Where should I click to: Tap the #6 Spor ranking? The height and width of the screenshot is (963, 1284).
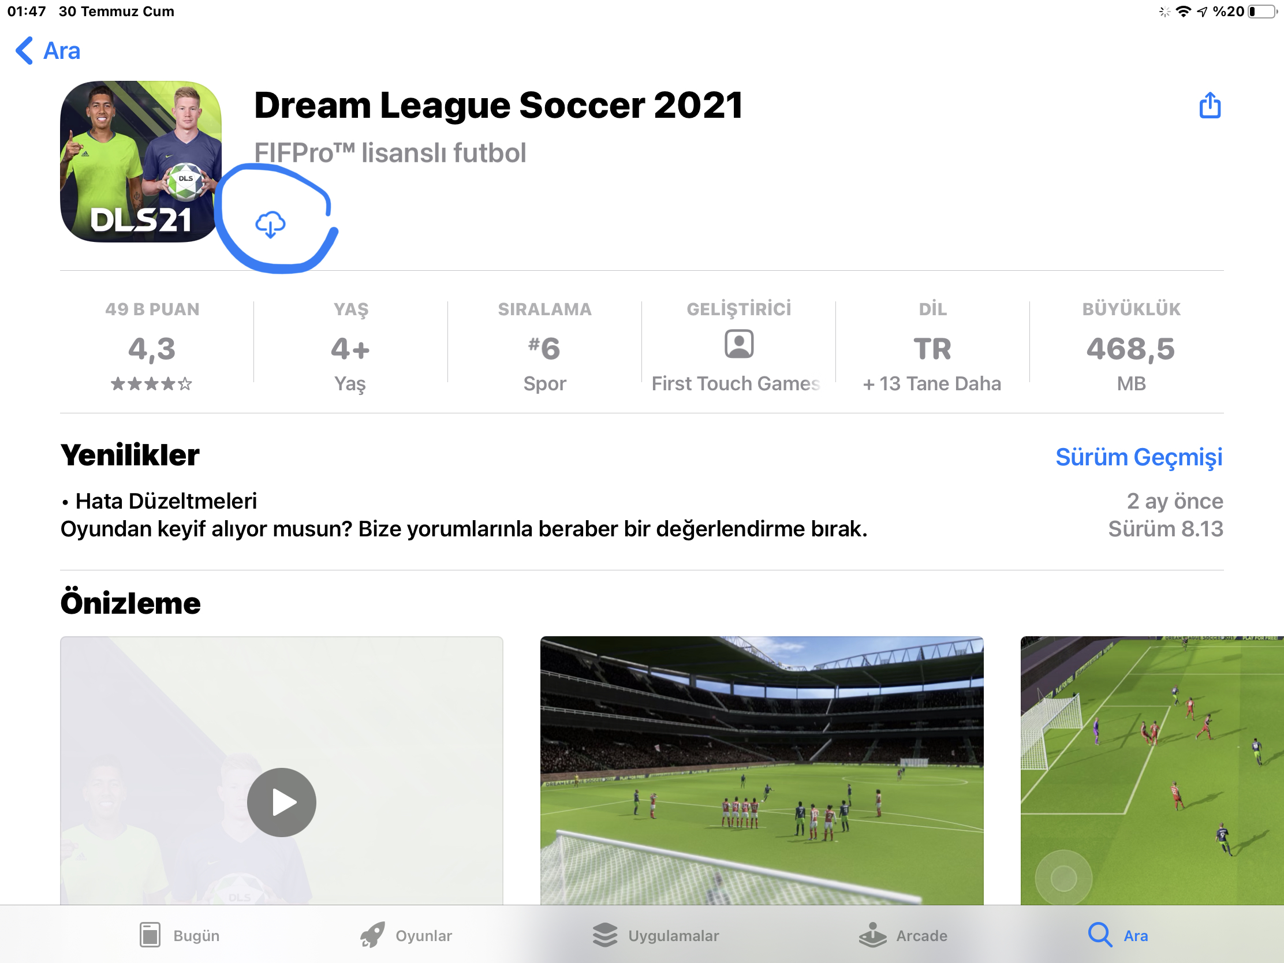click(544, 347)
